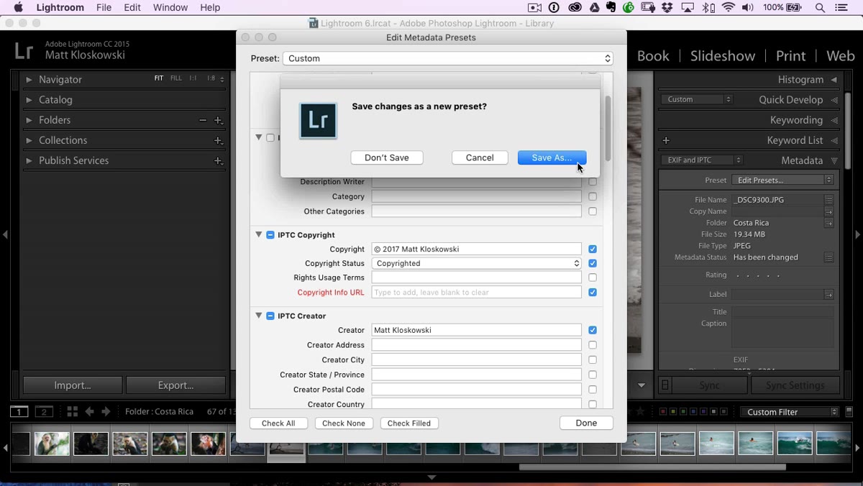
Task: Click plus icon on Publish Services
Action: pos(218,161)
